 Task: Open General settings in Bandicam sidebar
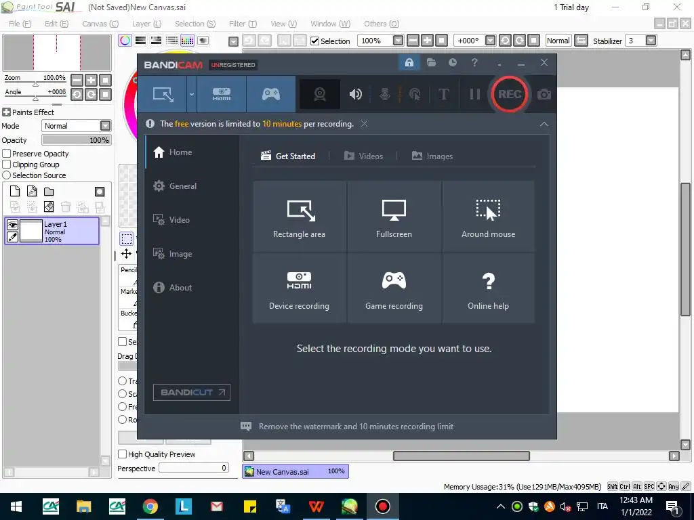click(x=192, y=186)
